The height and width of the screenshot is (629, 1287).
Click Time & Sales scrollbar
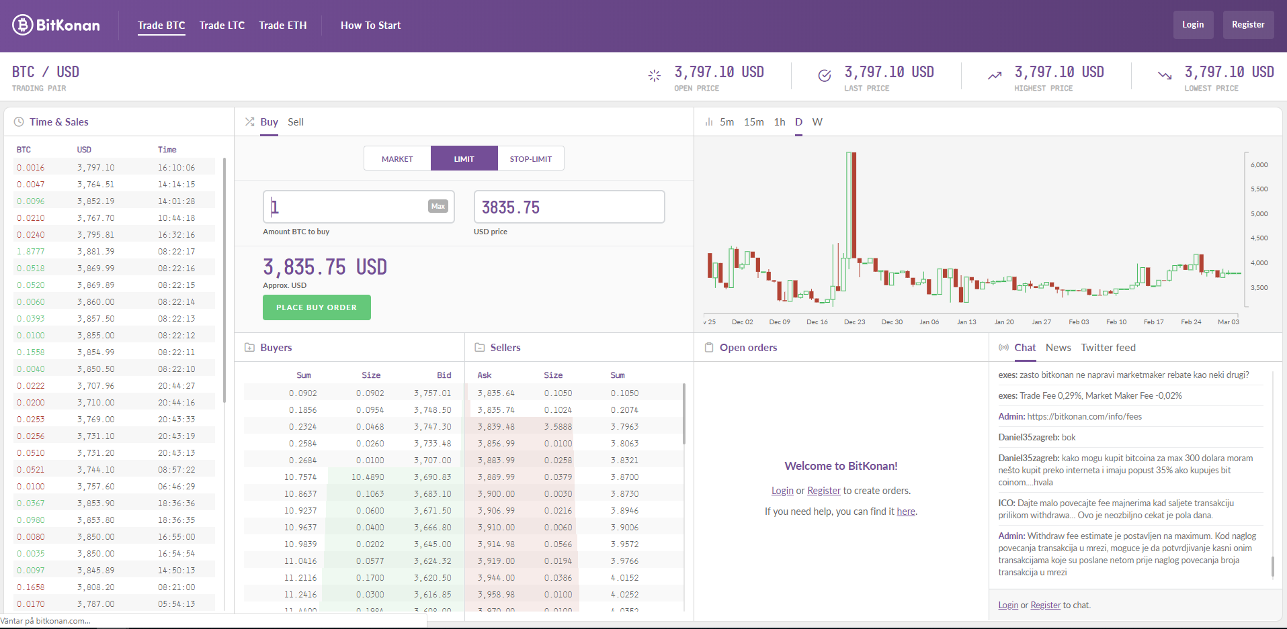(x=224, y=280)
